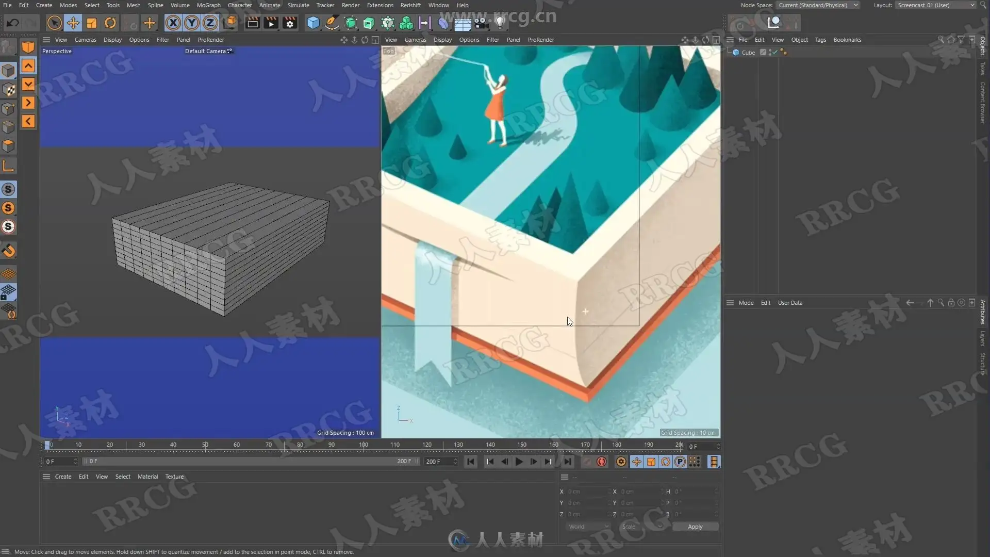Open Edit Render Settings icon
This screenshot has height=557, width=990.
(x=290, y=23)
